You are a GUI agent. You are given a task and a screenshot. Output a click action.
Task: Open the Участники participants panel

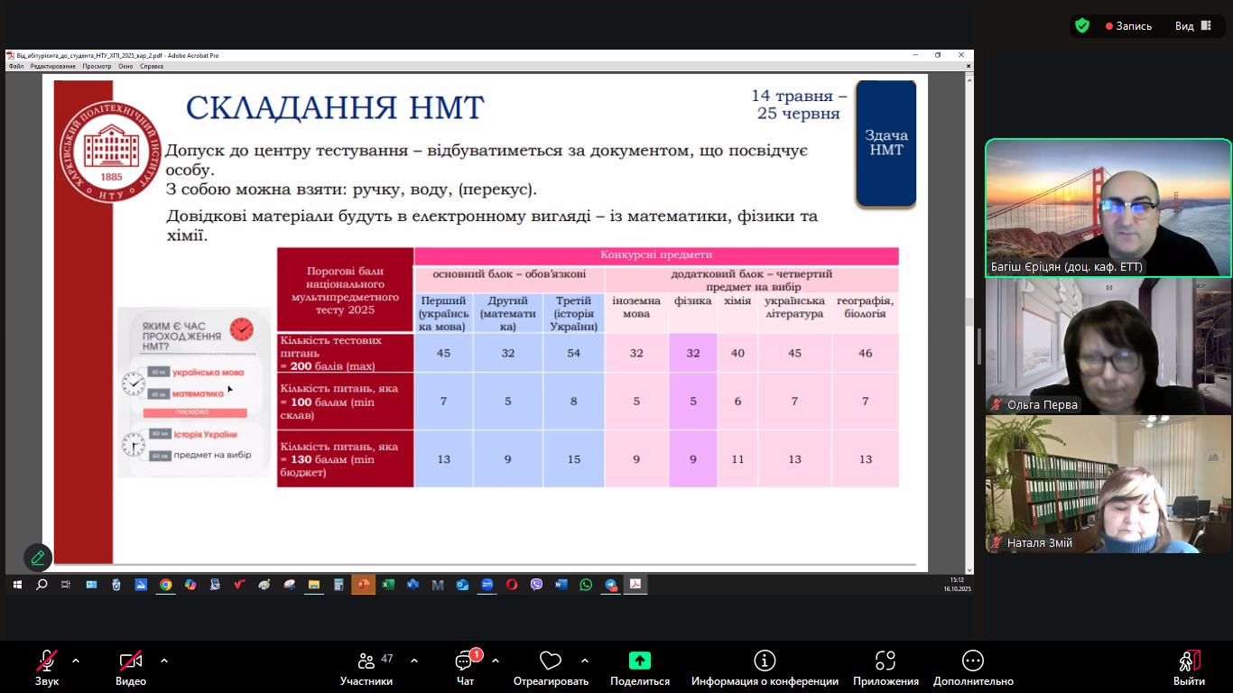(x=366, y=669)
